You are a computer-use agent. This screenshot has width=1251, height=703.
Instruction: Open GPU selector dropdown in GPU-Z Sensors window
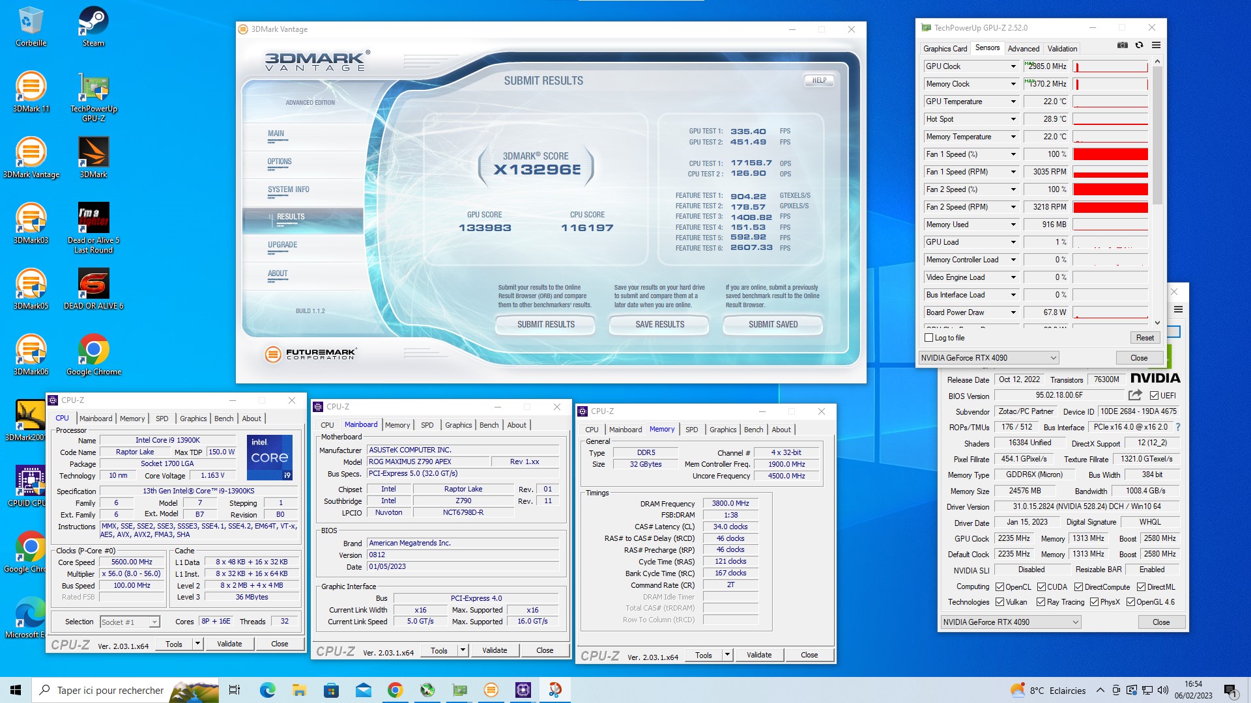click(x=988, y=358)
